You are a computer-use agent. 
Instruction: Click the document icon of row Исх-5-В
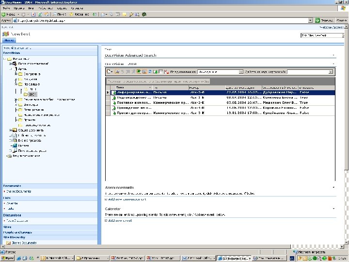[x=114, y=93]
